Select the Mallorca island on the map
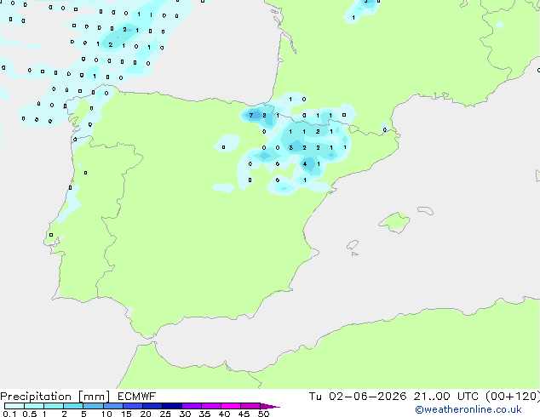Image resolution: width=540 pixels, height=417 pixels. [x=394, y=222]
